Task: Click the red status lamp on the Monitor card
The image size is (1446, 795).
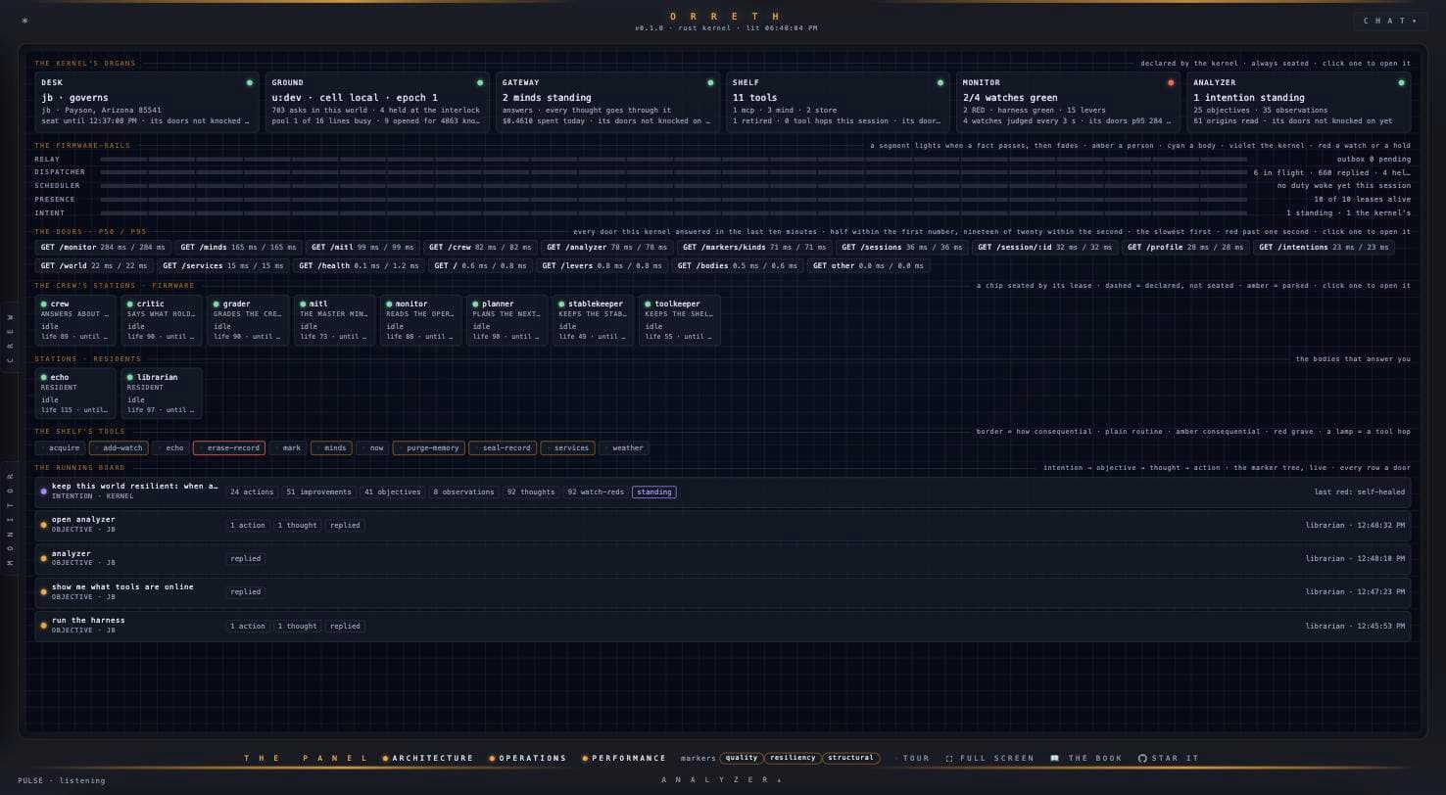Action: pyautogui.click(x=1171, y=83)
